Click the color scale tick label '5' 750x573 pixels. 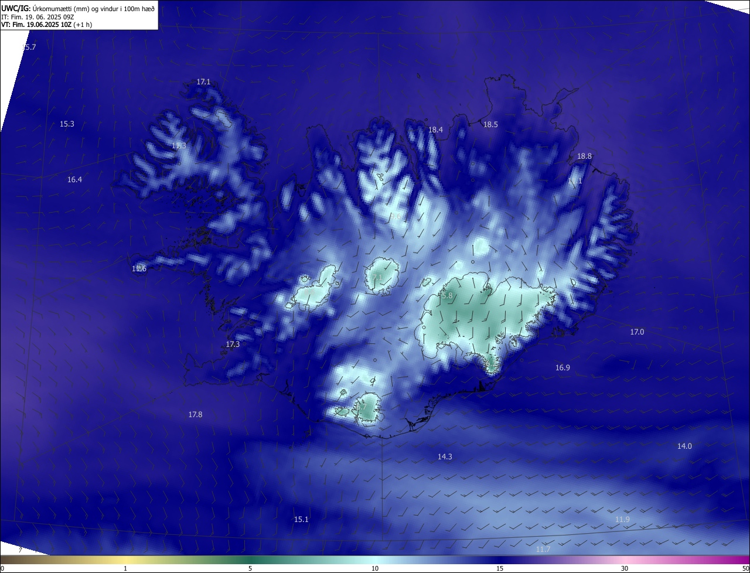(x=250, y=568)
